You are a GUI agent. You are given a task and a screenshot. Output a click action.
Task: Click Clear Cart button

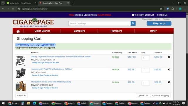click(21, 95)
